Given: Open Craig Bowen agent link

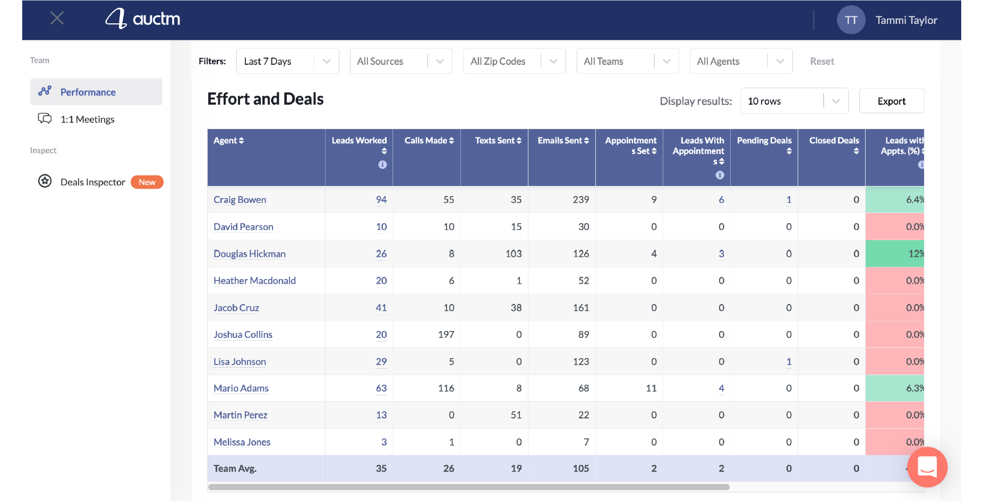Looking at the screenshot, I should [x=240, y=200].
